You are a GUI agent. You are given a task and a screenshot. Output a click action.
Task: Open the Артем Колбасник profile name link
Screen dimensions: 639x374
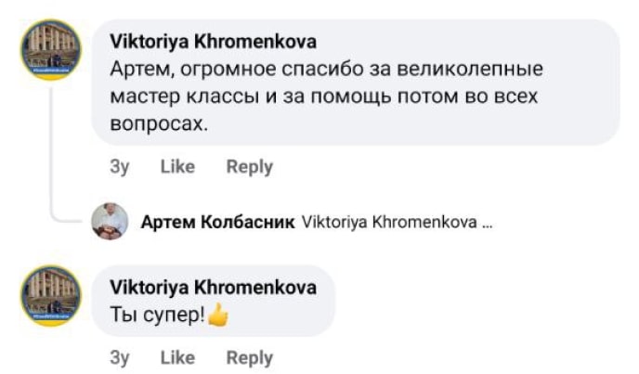click(217, 223)
